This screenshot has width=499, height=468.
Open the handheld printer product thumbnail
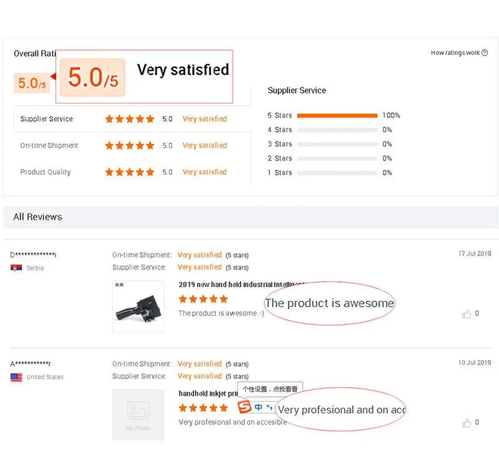pyautogui.click(x=138, y=306)
